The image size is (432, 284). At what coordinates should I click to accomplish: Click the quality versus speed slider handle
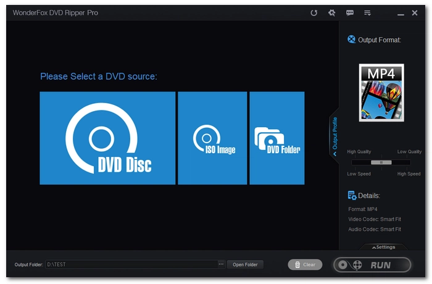pos(381,162)
